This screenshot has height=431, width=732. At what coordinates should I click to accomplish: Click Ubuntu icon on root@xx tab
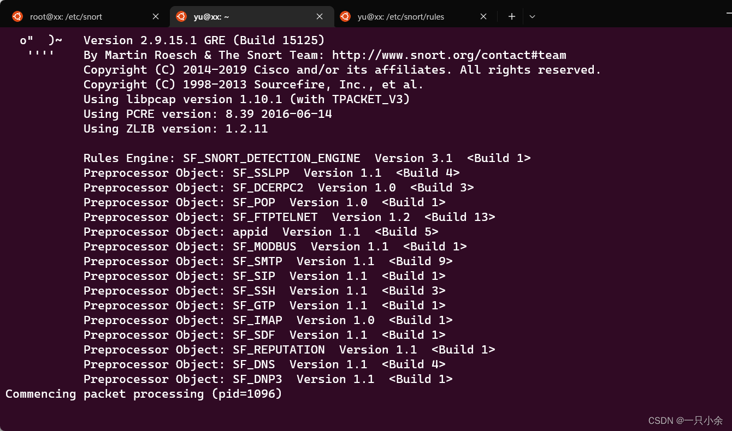(x=17, y=16)
